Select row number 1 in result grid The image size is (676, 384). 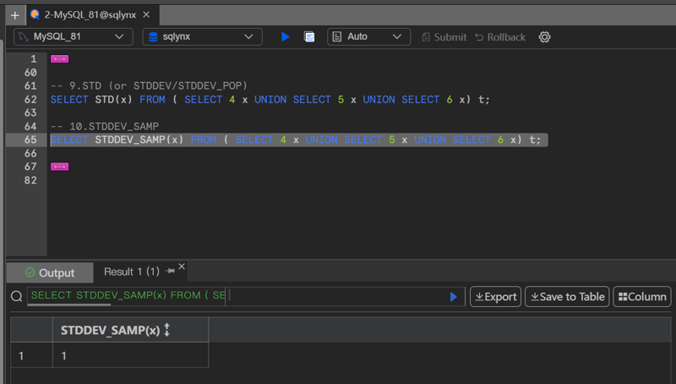pyautogui.click(x=31, y=355)
